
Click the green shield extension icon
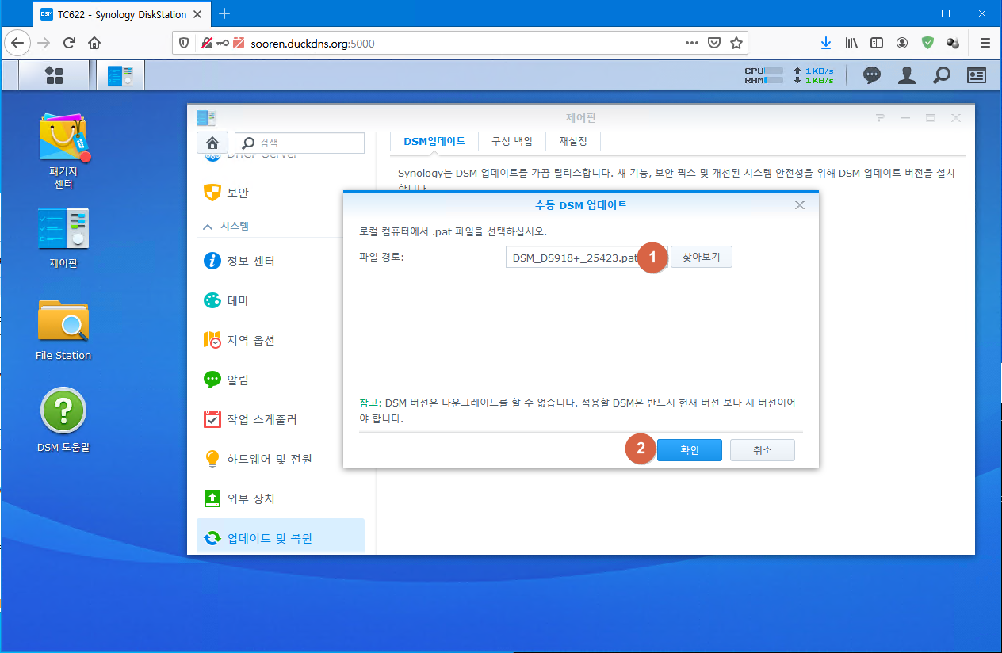pos(927,43)
